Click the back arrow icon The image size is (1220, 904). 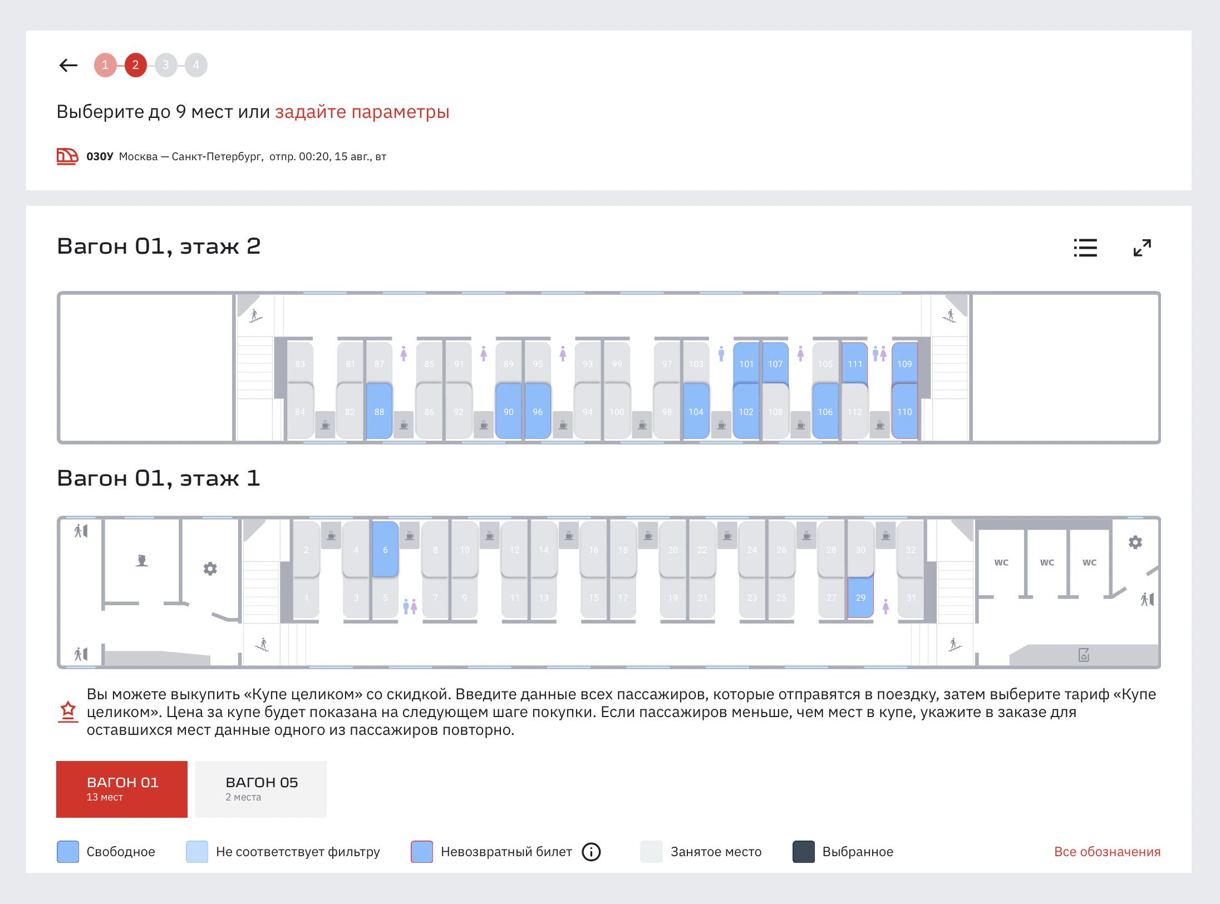click(x=68, y=66)
